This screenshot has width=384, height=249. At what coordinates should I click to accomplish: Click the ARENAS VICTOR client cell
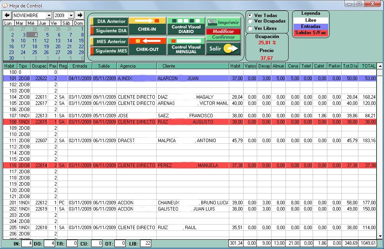point(193,103)
